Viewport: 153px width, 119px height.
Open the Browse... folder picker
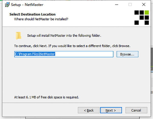click(127, 54)
